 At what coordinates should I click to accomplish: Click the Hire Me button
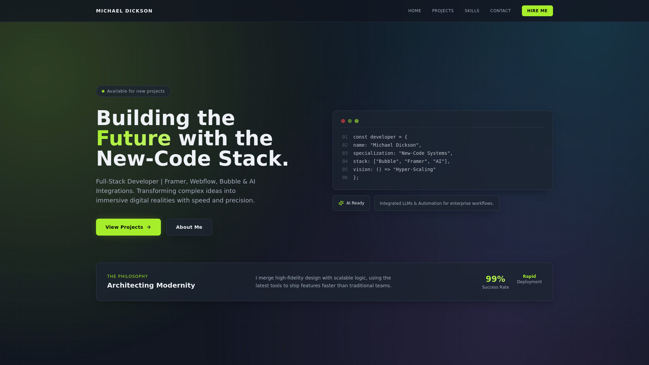[x=537, y=11]
